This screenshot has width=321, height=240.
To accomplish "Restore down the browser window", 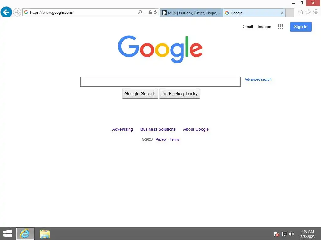I will coord(301,3).
